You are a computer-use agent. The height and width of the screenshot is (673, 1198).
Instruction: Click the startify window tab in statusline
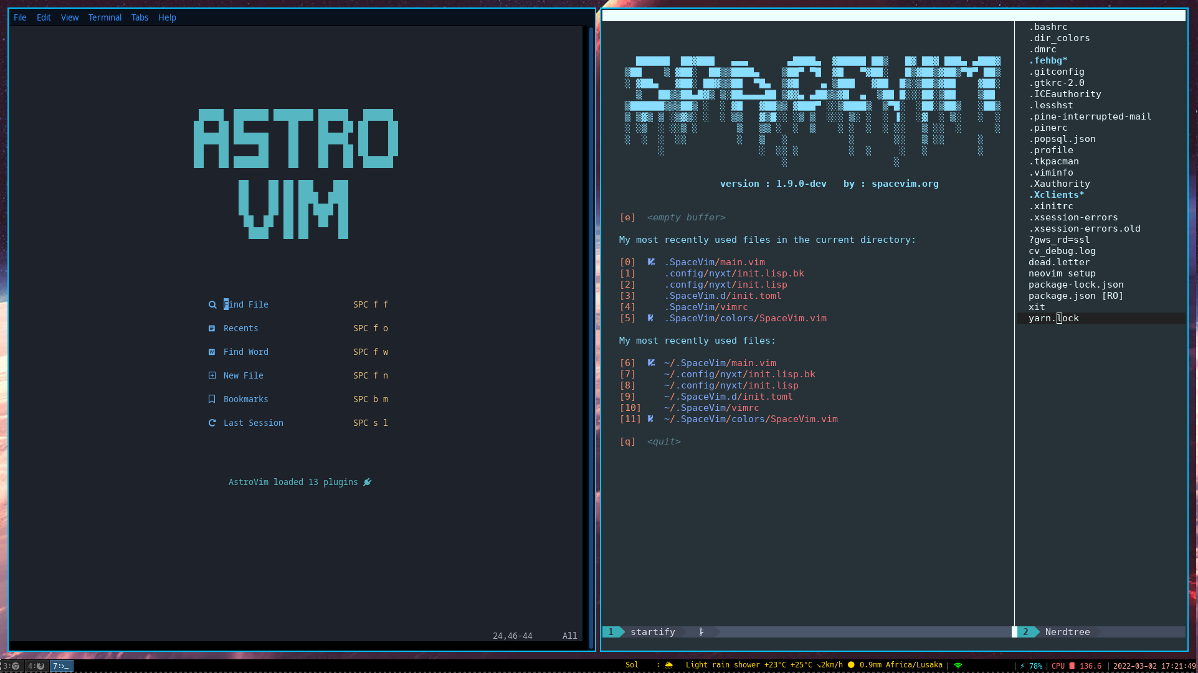(x=652, y=632)
